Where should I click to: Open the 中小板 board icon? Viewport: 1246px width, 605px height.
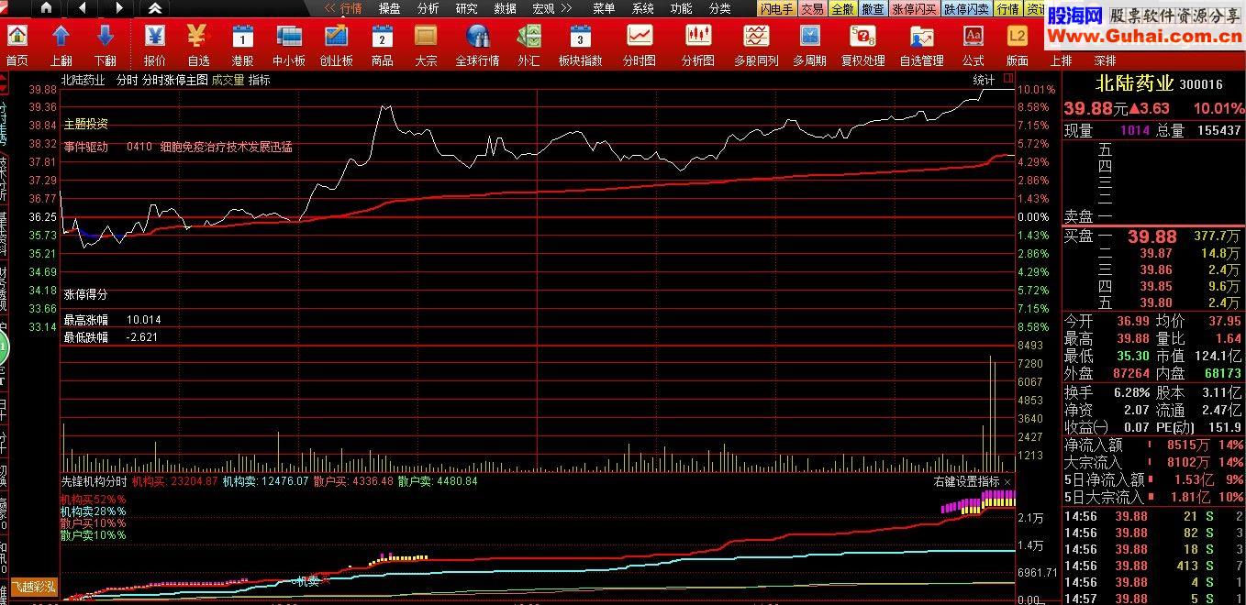click(289, 45)
